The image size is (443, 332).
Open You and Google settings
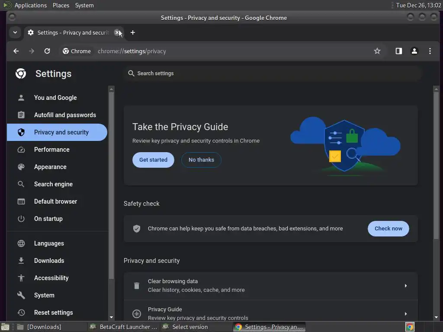coord(57,98)
